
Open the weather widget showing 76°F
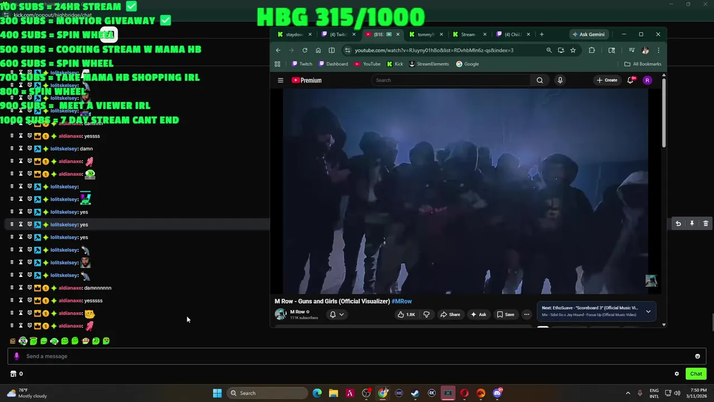(x=26, y=393)
